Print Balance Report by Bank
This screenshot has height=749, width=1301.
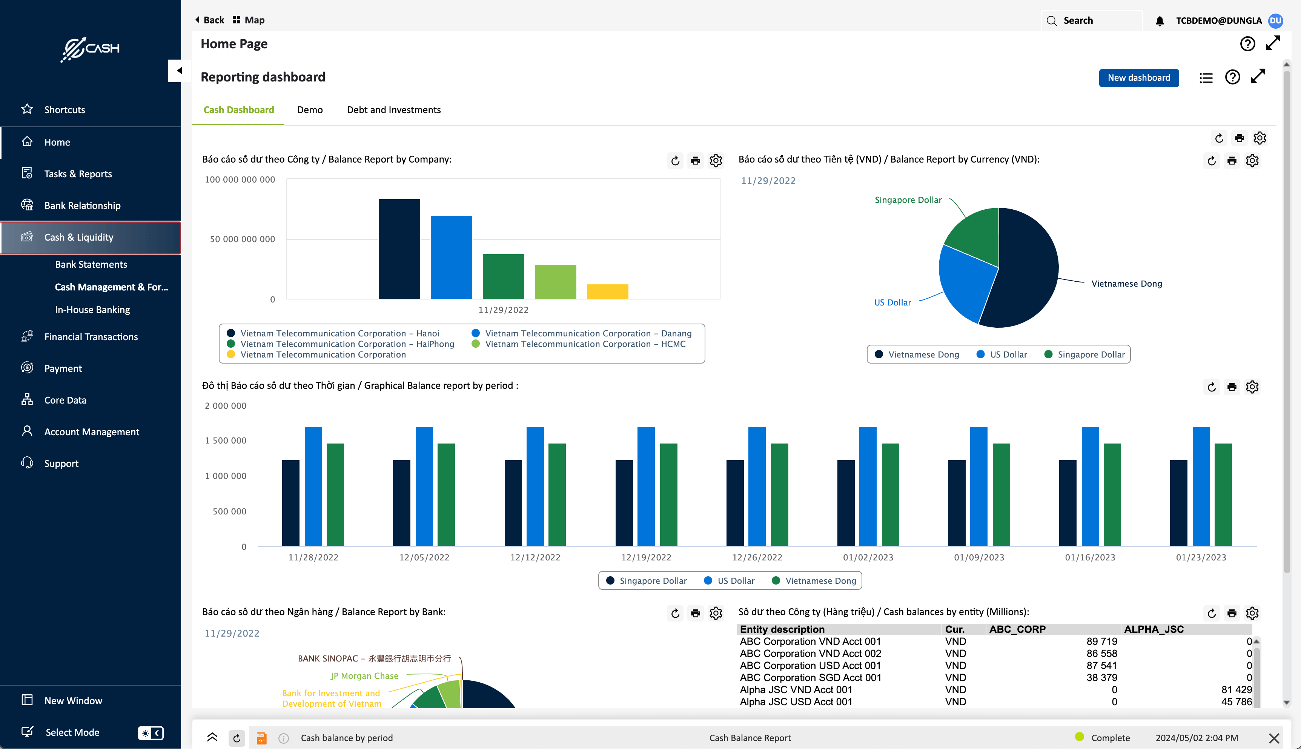696,613
